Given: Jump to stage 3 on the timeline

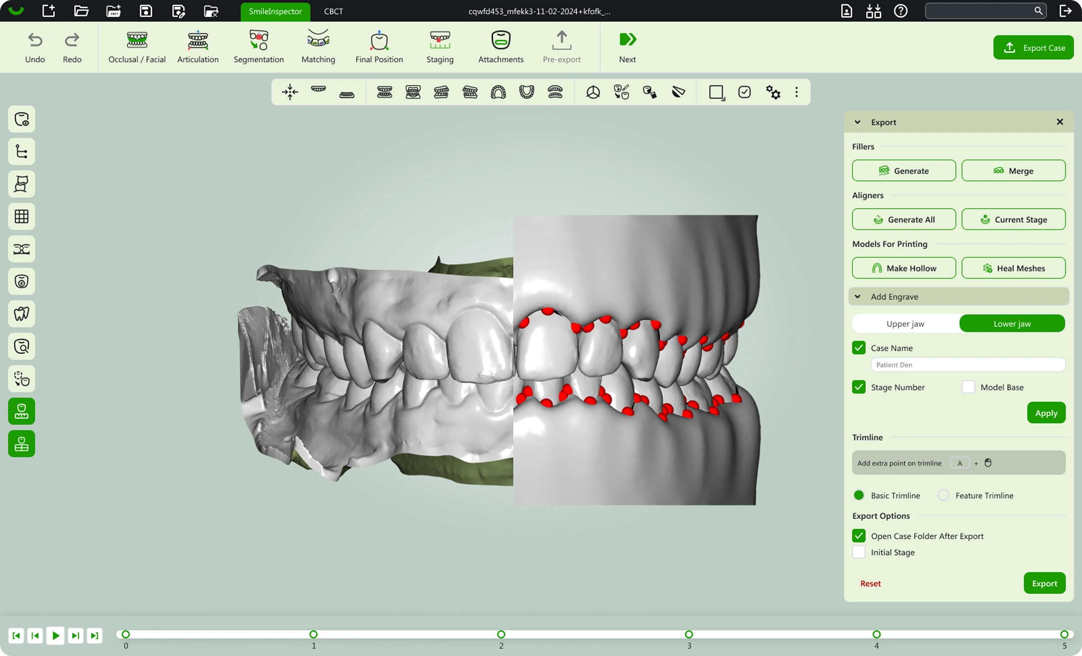Looking at the screenshot, I should [689, 634].
